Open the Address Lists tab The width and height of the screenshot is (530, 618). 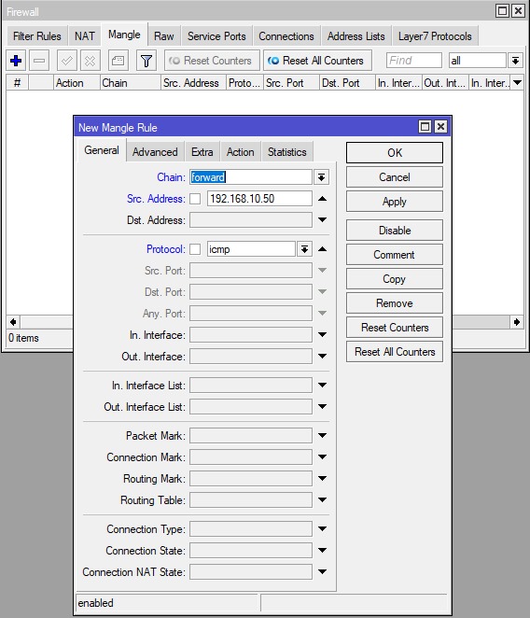click(x=356, y=36)
